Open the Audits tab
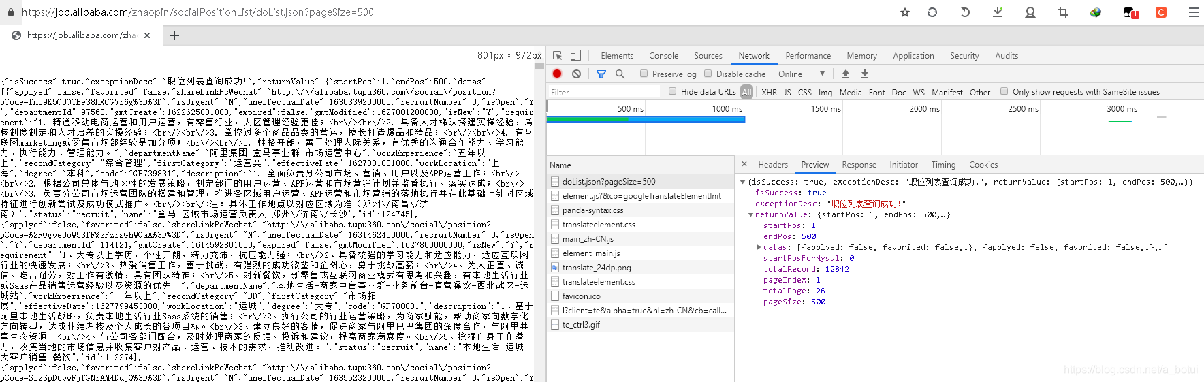 click(x=1007, y=56)
